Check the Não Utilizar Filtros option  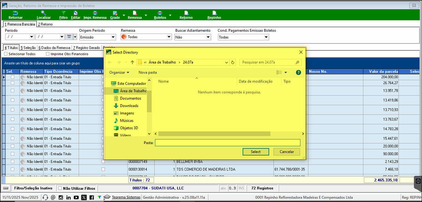[x=60, y=188]
